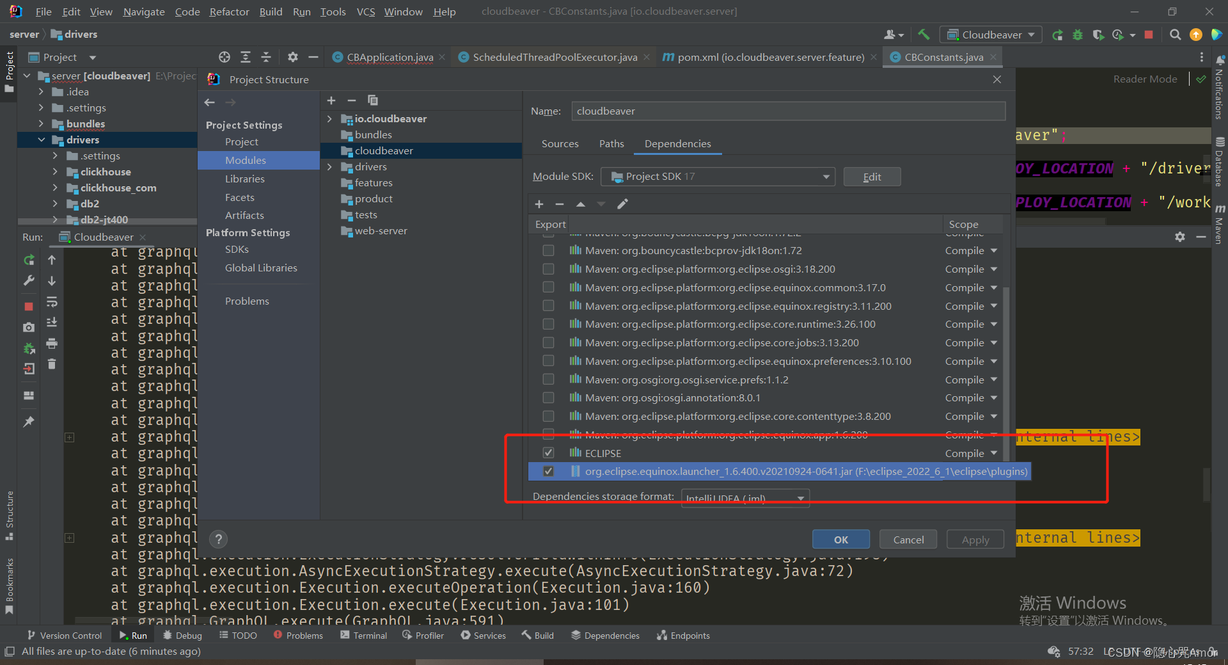
Task: Add new module with plus icon
Action: coord(331,100)
